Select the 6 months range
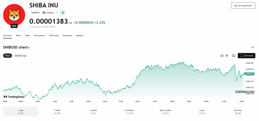The height and width of the screenshot is (121, 259). [129, 112]
